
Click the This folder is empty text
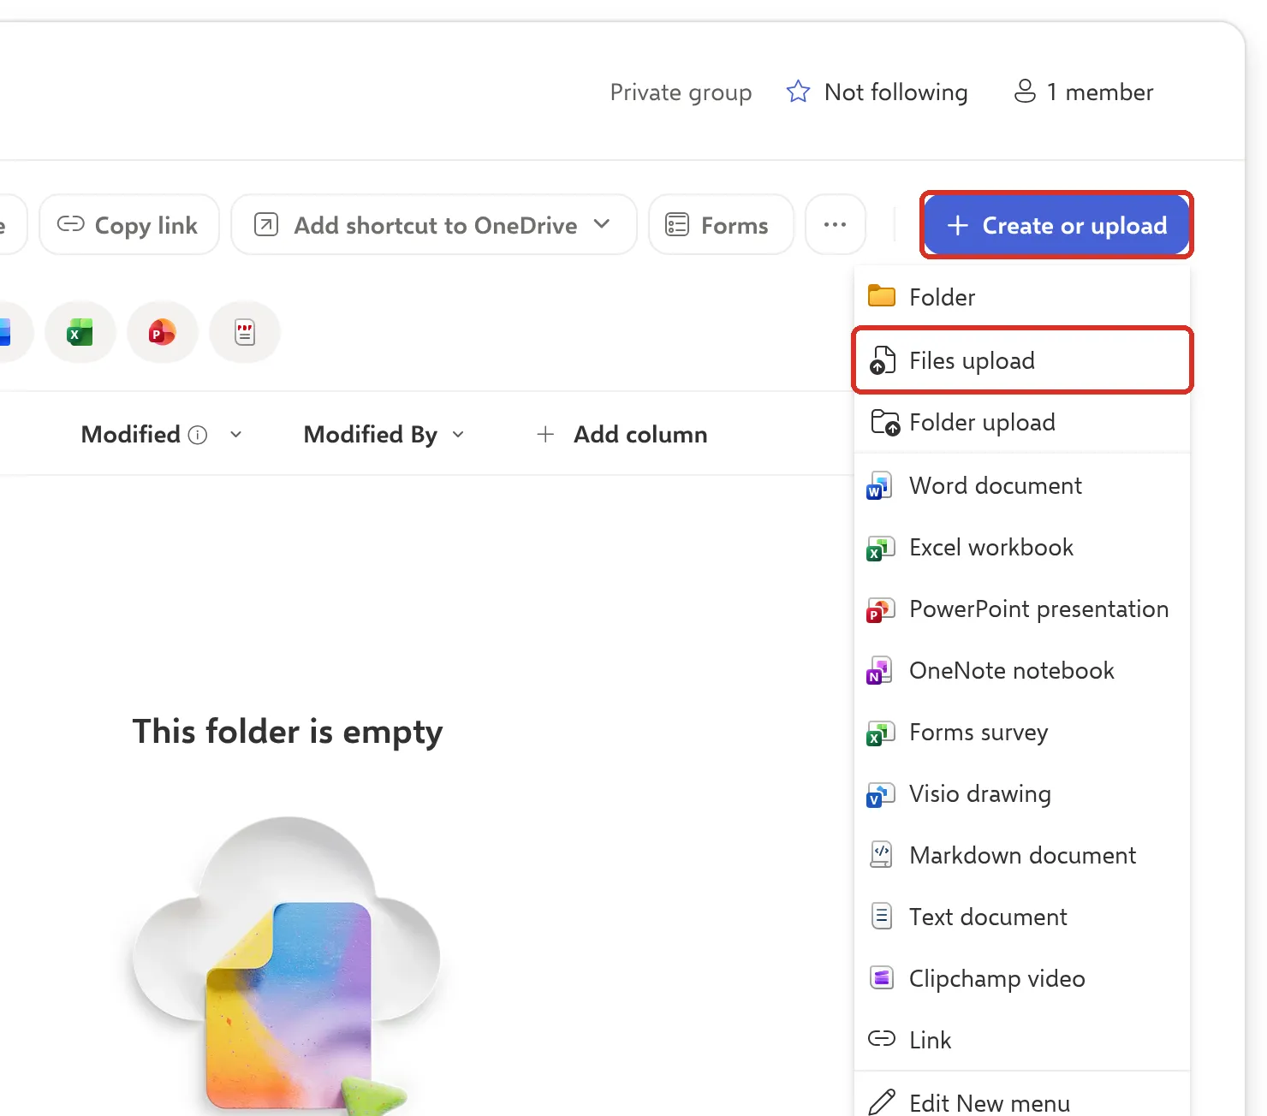point(288,732)
